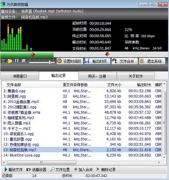Open the 关于软件 tab
This screenshot has width=169, height=180.
coord(136,76)
